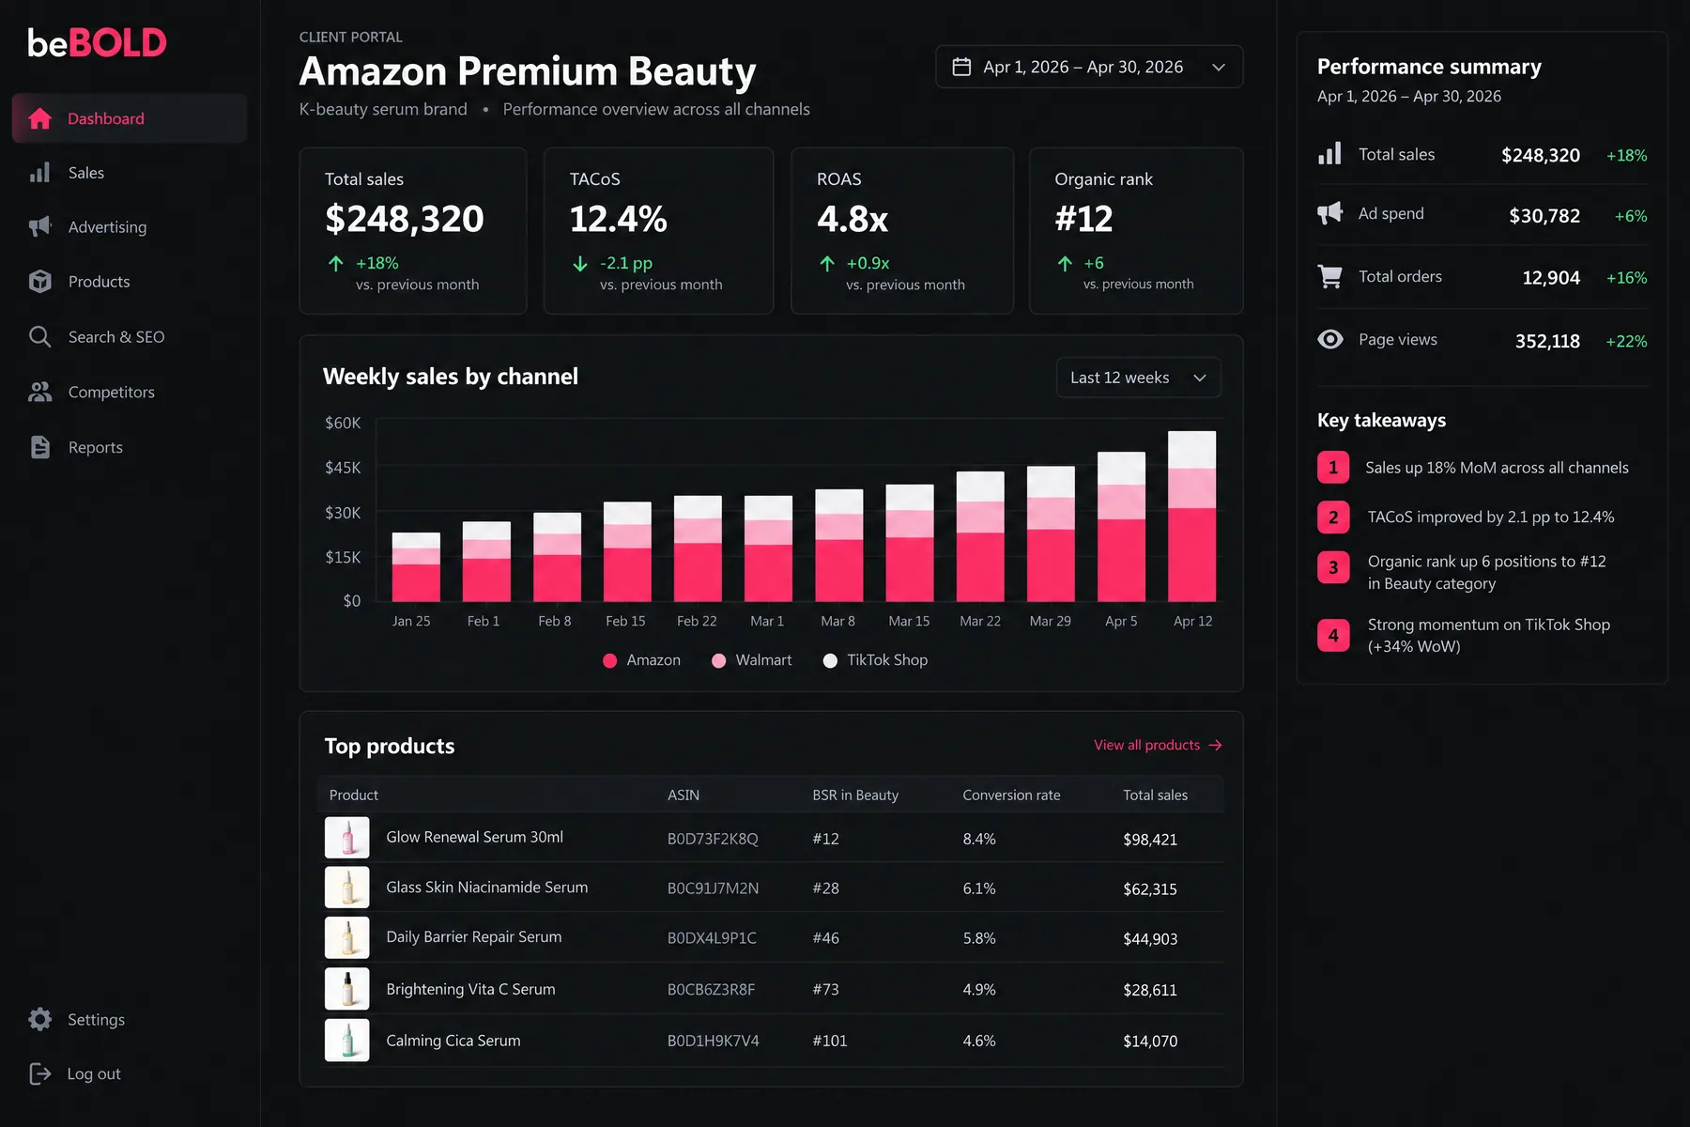Click the Glow Renewal Serum product thumbnail
Screen dimensions: 1690x1127
[347, 838]
